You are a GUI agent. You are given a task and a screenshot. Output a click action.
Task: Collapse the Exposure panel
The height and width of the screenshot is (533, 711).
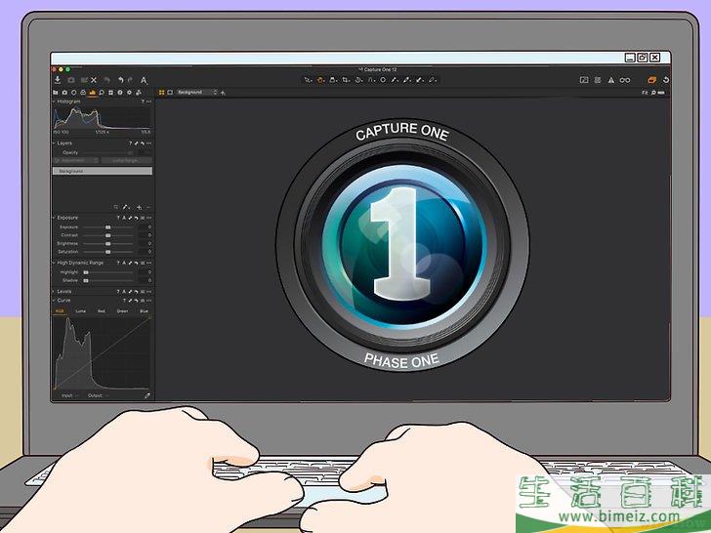point(54,218)
